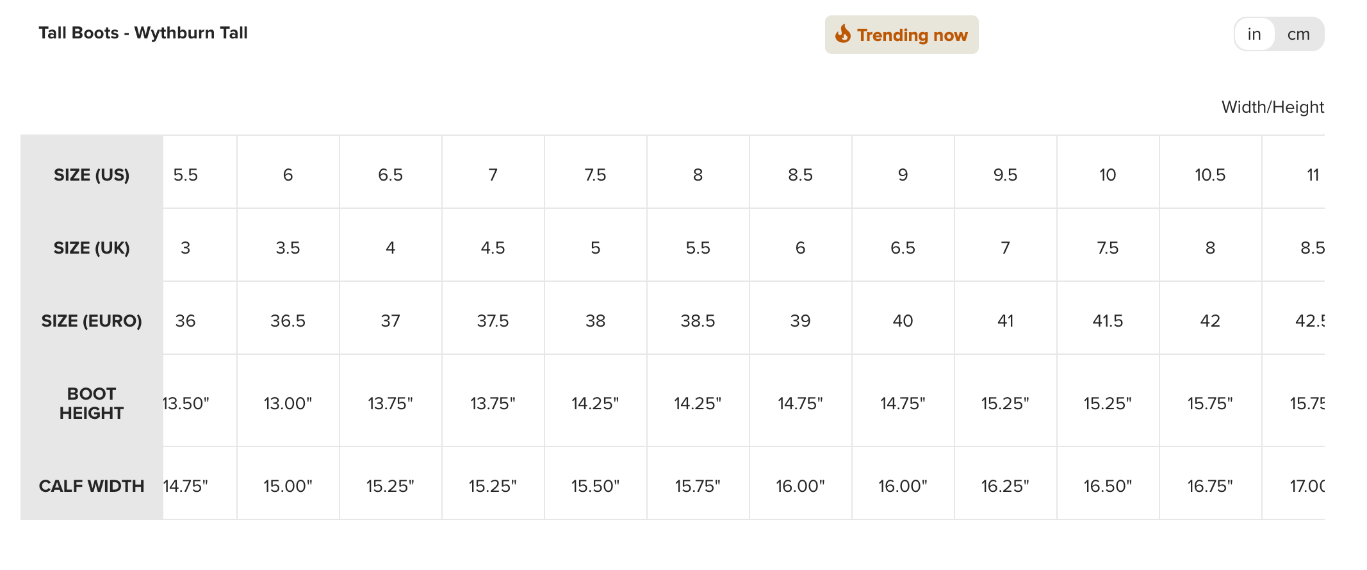Click Euro size 38.5 cell
The image size is (1367, 570).
(x=698, y=321)
